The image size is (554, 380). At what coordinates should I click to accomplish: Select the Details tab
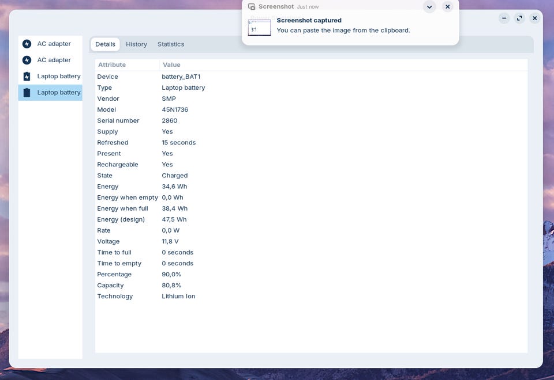(x=105, y=44)
